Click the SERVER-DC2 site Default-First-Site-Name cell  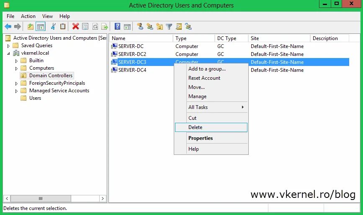[277, 54]
